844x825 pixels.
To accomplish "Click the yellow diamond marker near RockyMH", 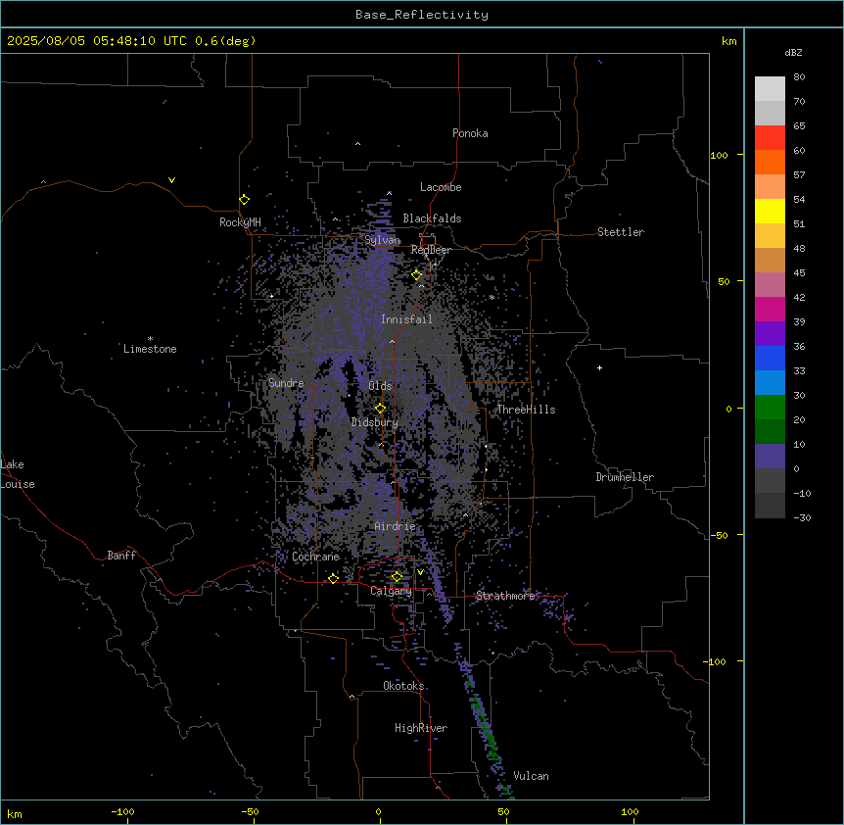I will click(x=245, y=200).
